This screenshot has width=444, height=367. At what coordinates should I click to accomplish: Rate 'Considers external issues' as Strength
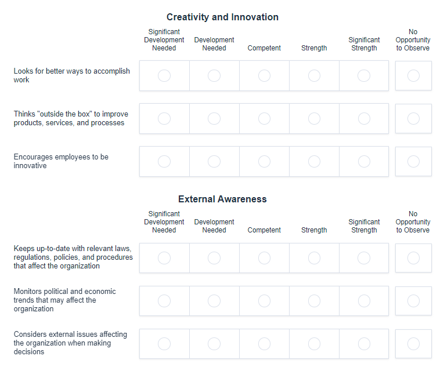pyautogui.click(x=314, y=344)
